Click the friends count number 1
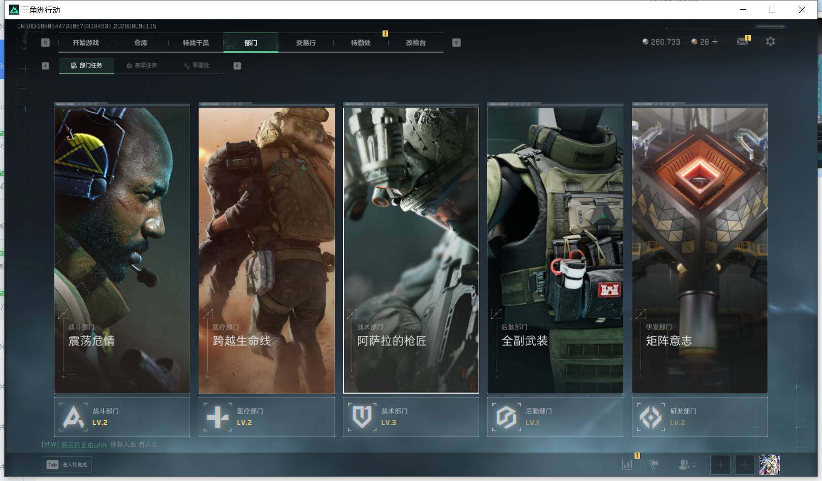The image size is (822, 481). click(693, 465)
